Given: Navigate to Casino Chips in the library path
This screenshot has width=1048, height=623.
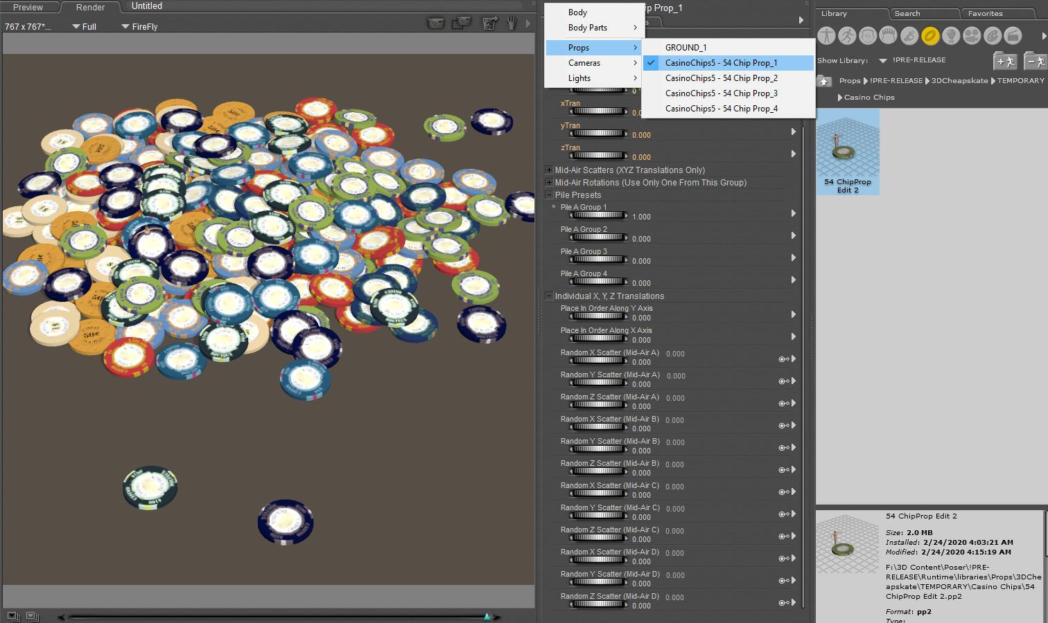Looking at the screenshot, I should click(x=869, y=98).
